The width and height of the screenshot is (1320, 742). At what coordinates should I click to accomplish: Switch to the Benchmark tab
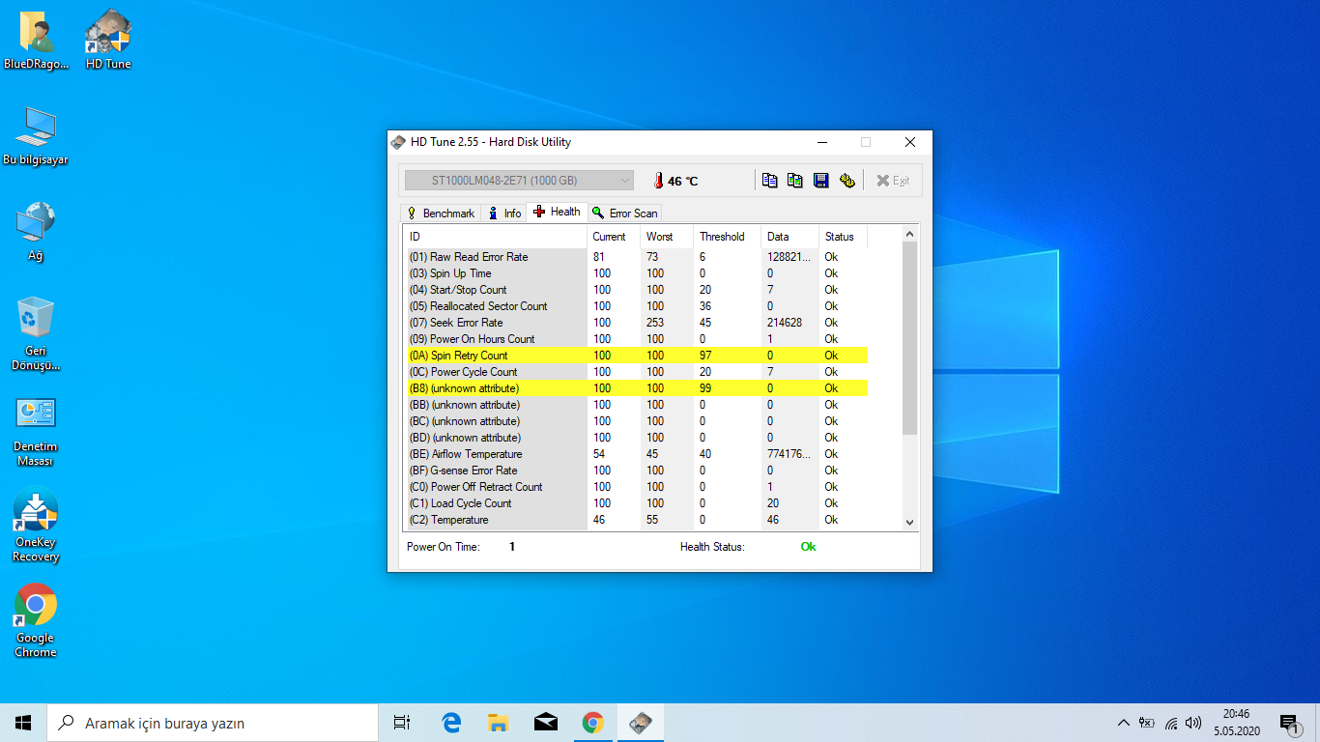[441, 214]
